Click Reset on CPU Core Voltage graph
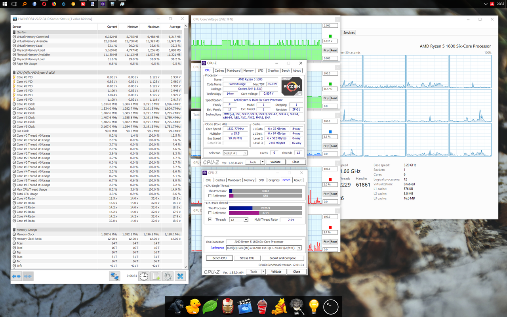The image size is (507, 317). click(x=334, y=50)
